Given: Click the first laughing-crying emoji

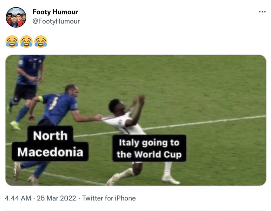Looking at the screenshot, I should click(12, 41).
